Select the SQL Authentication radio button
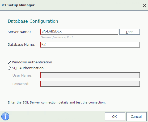The height and width of the screenshot is (122, 148). pyautogui.click(x=9, y=68)
